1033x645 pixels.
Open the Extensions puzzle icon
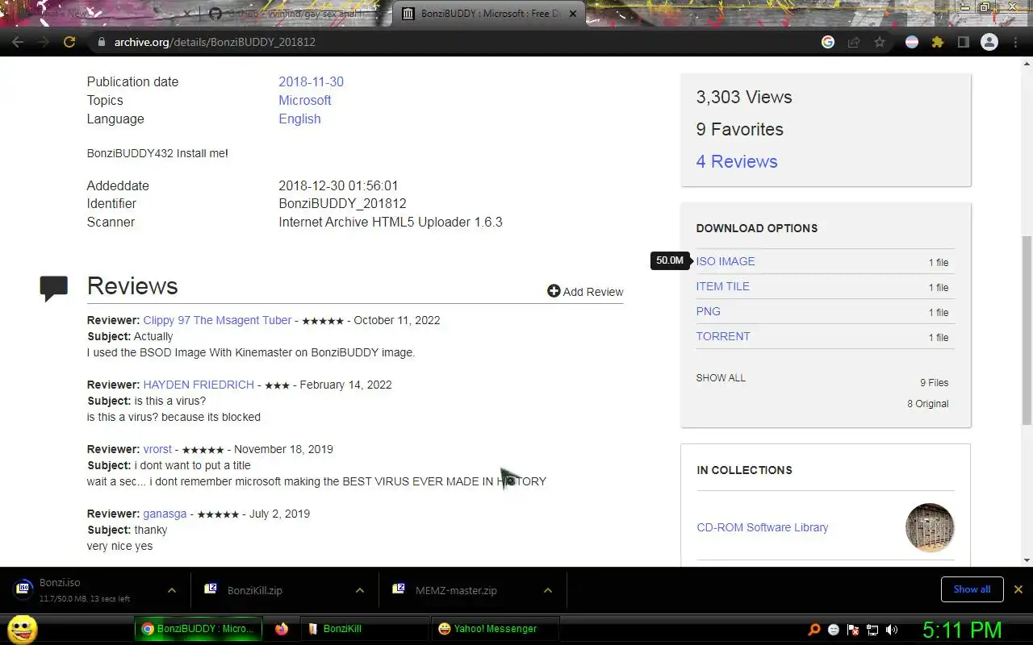tap(938, 42)
